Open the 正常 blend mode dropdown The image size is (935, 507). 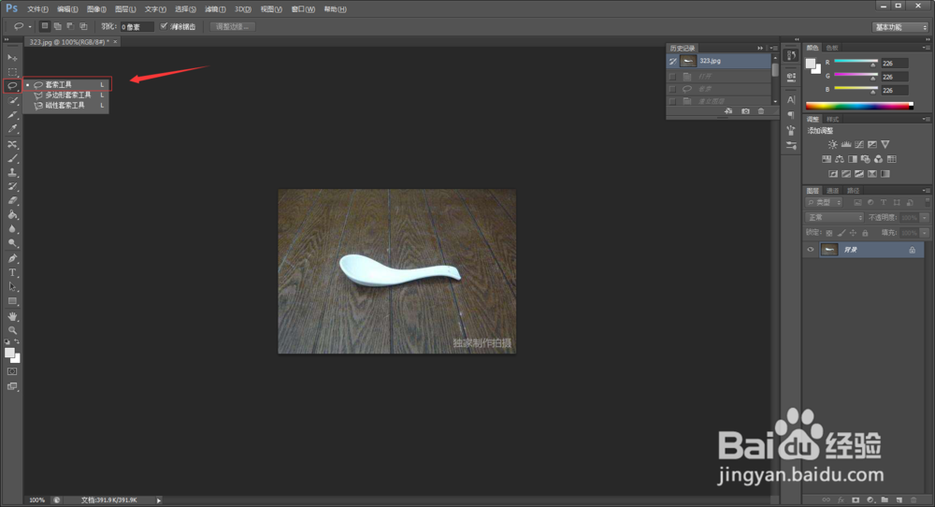click(x=834, y=218)
